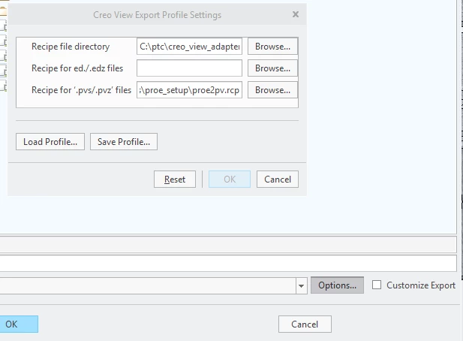The height and width of the screenshot is (341, 463).
Task: Click the blue OK button at bottom left
Action: tap(19, 324)
